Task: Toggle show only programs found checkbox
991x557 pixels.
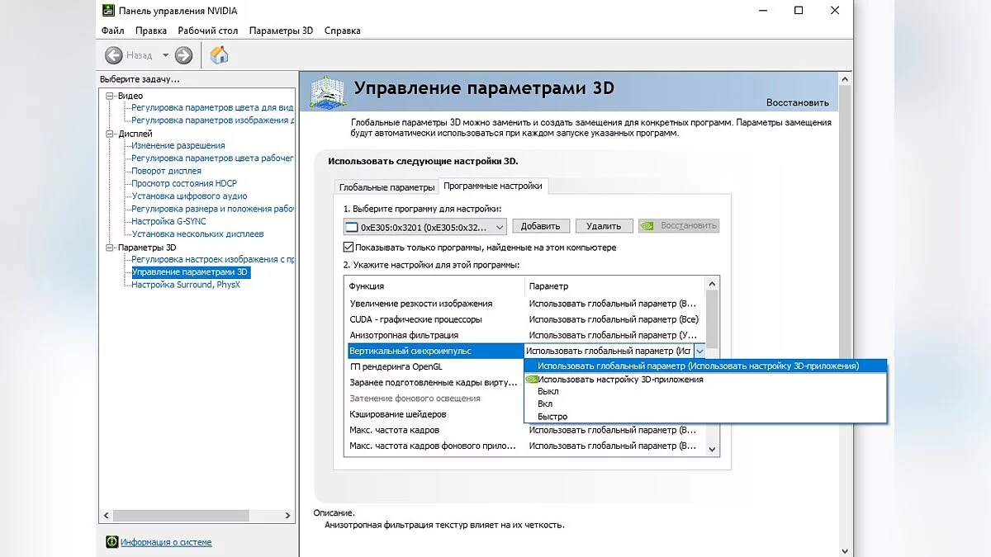Action: (349, 248)
